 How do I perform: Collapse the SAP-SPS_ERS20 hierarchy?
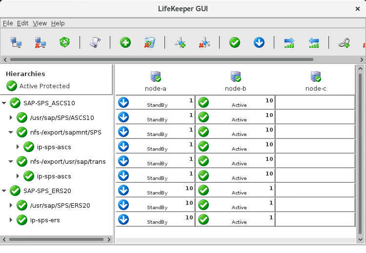tap(4, 191)
